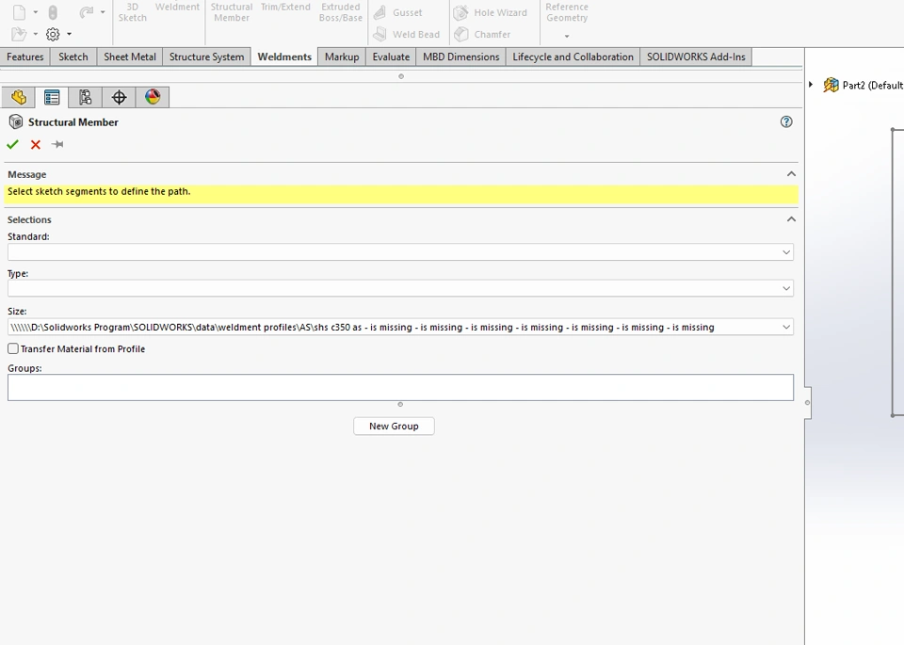The width and height of the screenshot is (904, 645).
Task: Open the Reference Geometry dropdown
Action: 567,36
